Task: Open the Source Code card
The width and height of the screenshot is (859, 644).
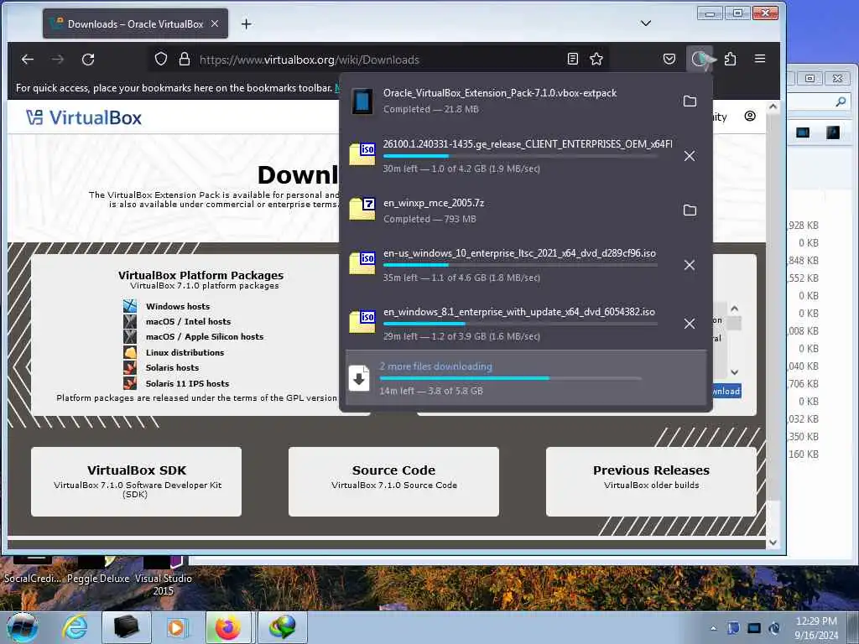Action: tap(393, 481)
